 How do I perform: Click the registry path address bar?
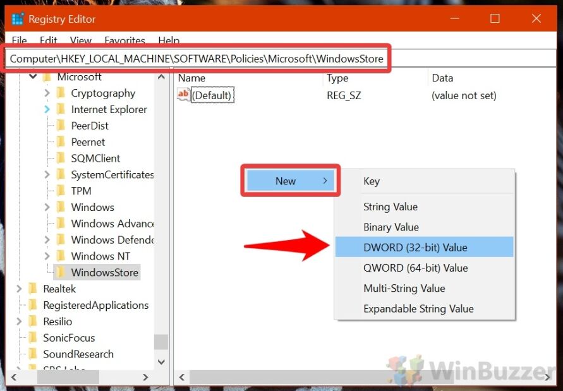[x=280, y=59]
